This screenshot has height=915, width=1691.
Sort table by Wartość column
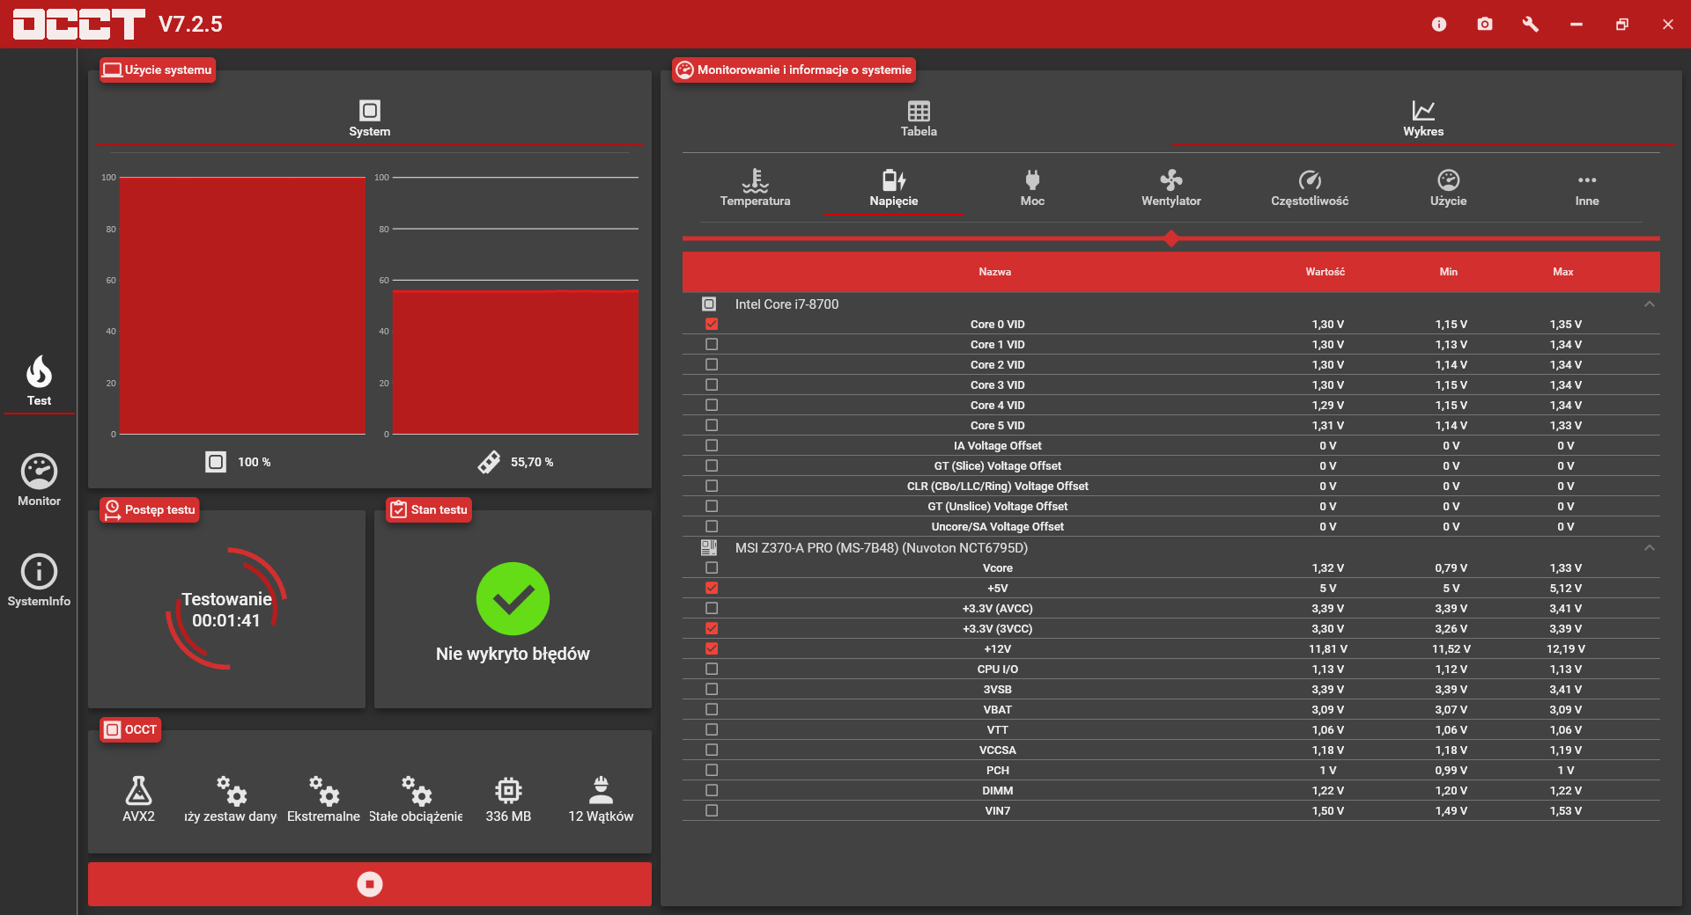click(x=1325, y=272)
